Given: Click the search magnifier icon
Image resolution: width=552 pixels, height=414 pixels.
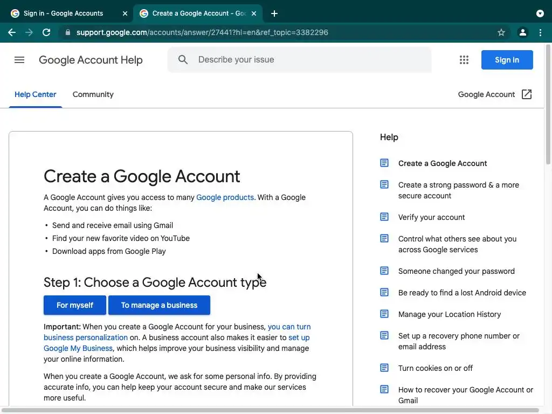Looking at the screenshot, I should pyautogui.click(x=183, y=59).
